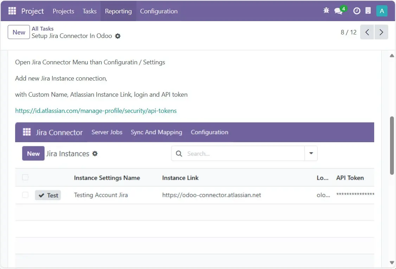
Task: Open the user avatar menu
Action: [382, 11]
